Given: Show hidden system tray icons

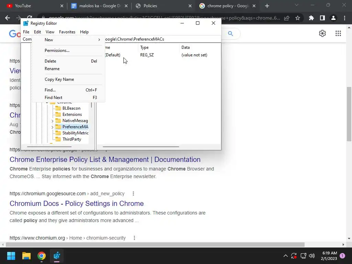Looking at the screenshot, I should tap(286, 256).
